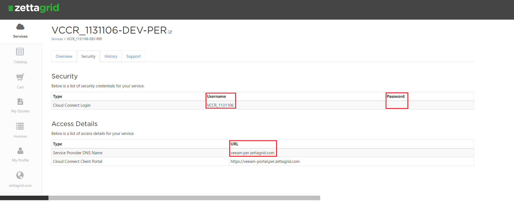Viewport: 514px width, 201px height.
Task: Open the My Profile person icon
Action: [20, 151]
